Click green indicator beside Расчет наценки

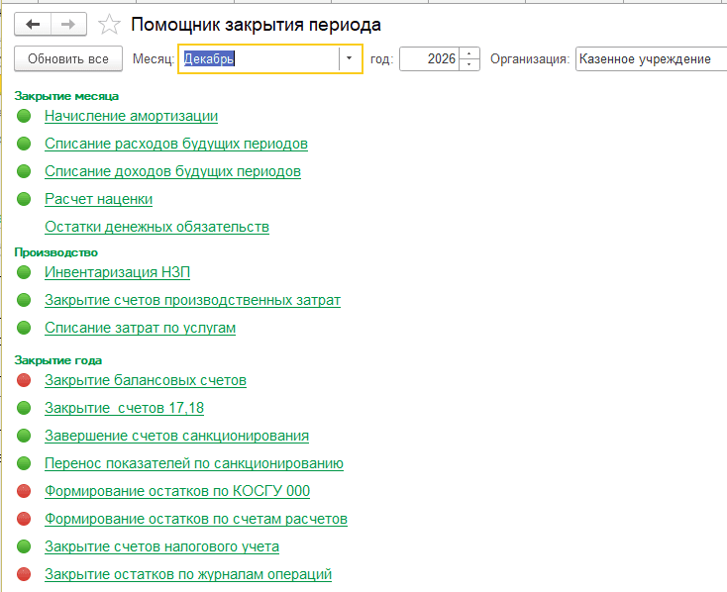coord(24,199)
